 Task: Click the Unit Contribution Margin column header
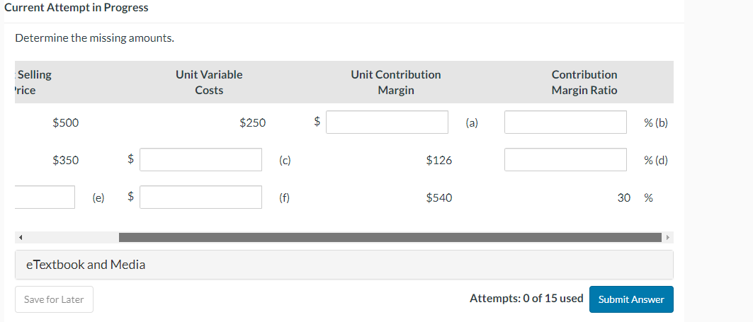pyautogui.click(x=395, y=82)
